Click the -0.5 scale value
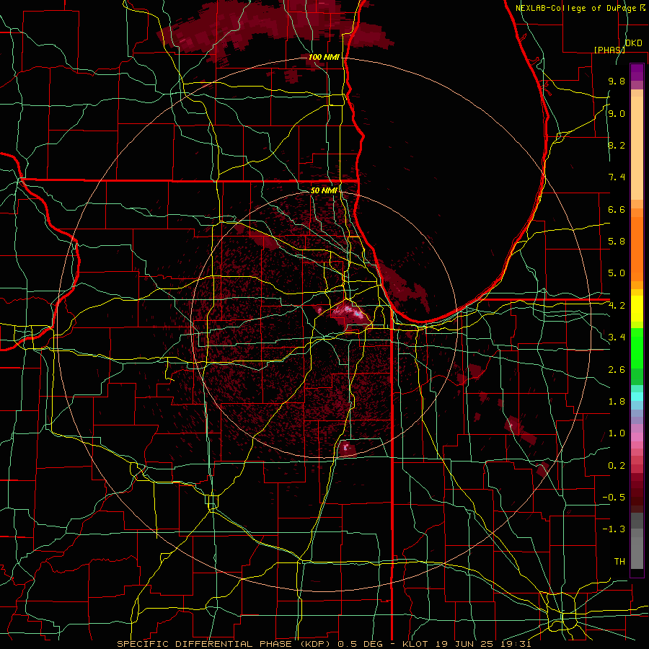Screen dimensions: 649x649 pyautogui.click(x=614, y=498)
